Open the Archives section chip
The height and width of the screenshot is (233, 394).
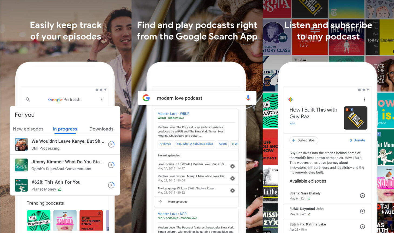165,144
